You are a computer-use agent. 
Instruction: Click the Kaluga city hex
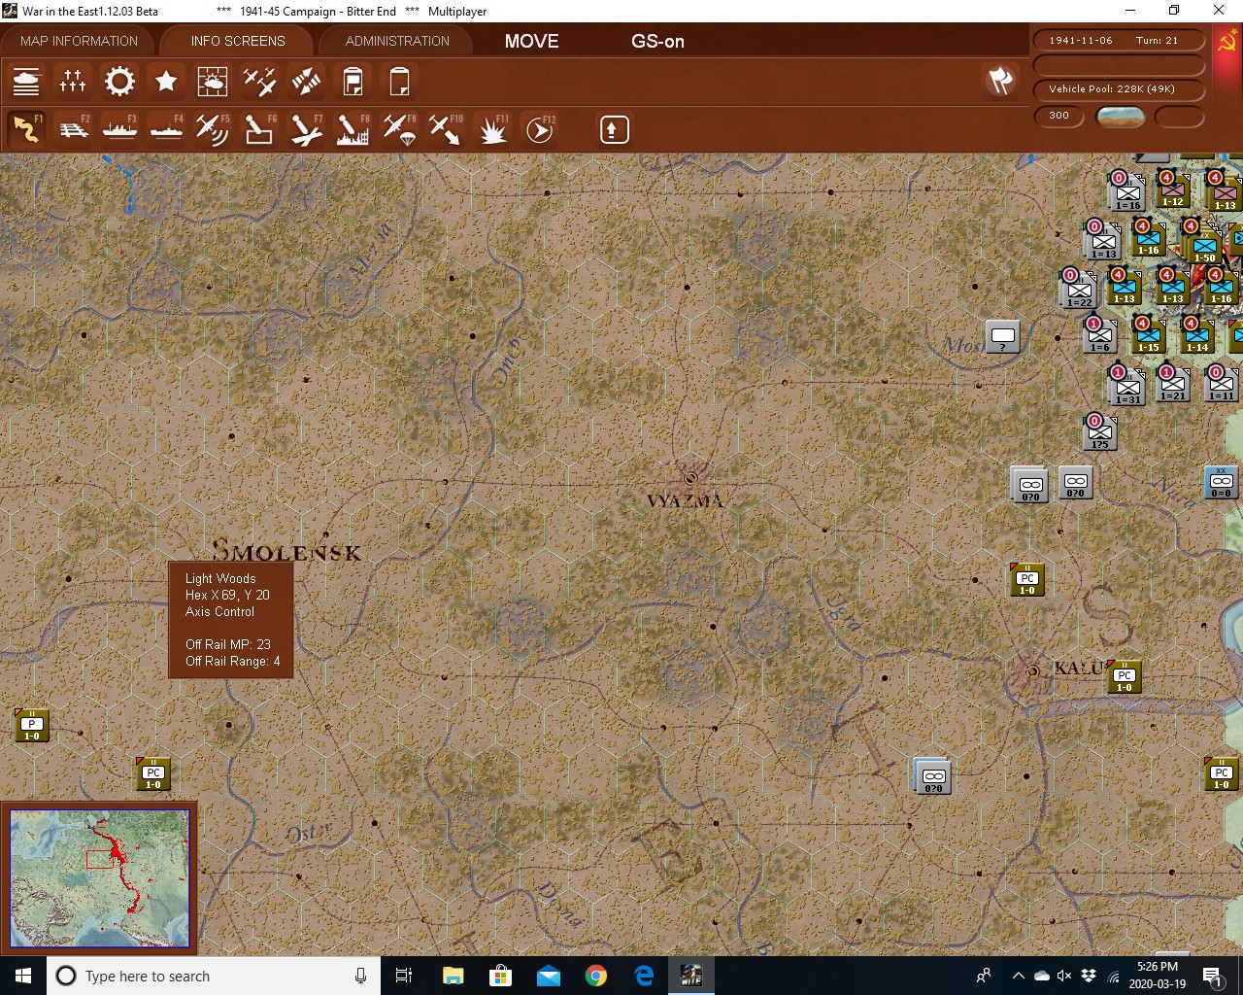tap(1032, 670)
